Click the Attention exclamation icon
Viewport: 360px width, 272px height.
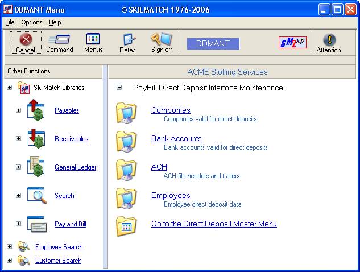[x=329, y=39]
